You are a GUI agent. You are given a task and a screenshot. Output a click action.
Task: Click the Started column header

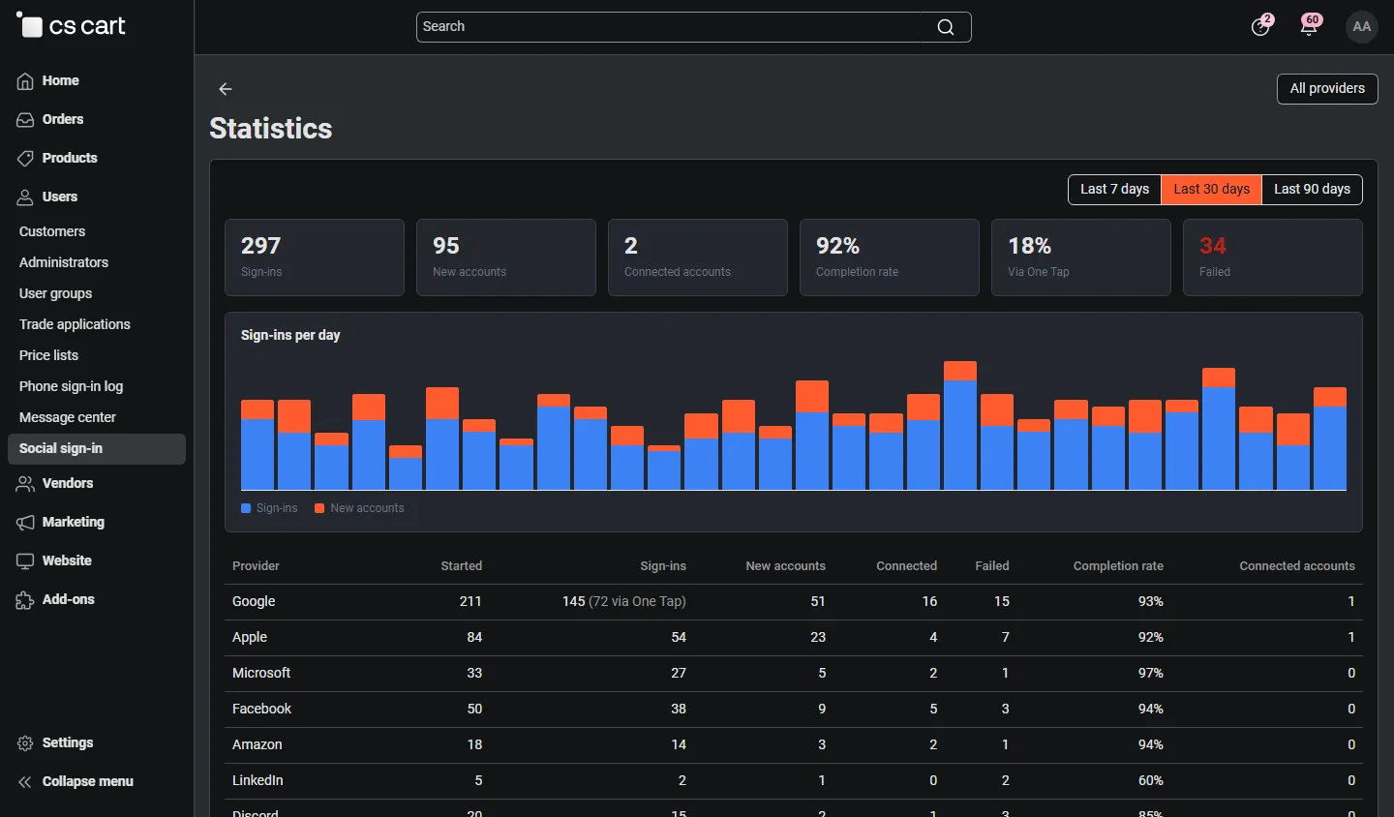pyautogui.click(x=461, y=566)
